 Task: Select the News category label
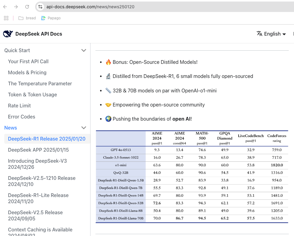tap(10, 128)
